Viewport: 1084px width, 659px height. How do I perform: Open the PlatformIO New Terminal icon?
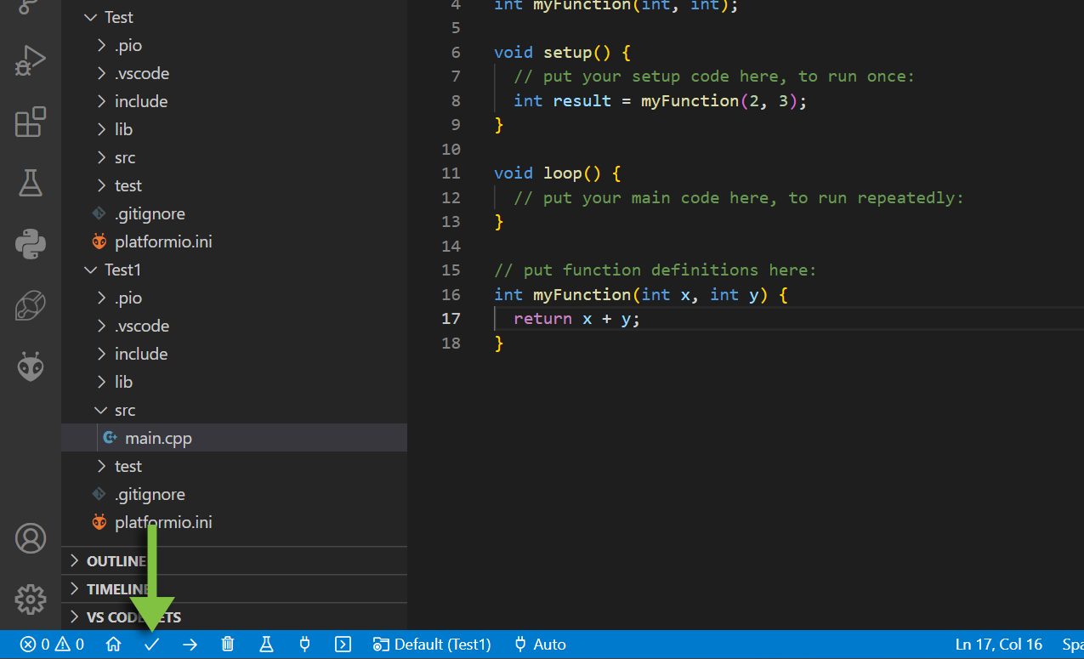(343, 645)
